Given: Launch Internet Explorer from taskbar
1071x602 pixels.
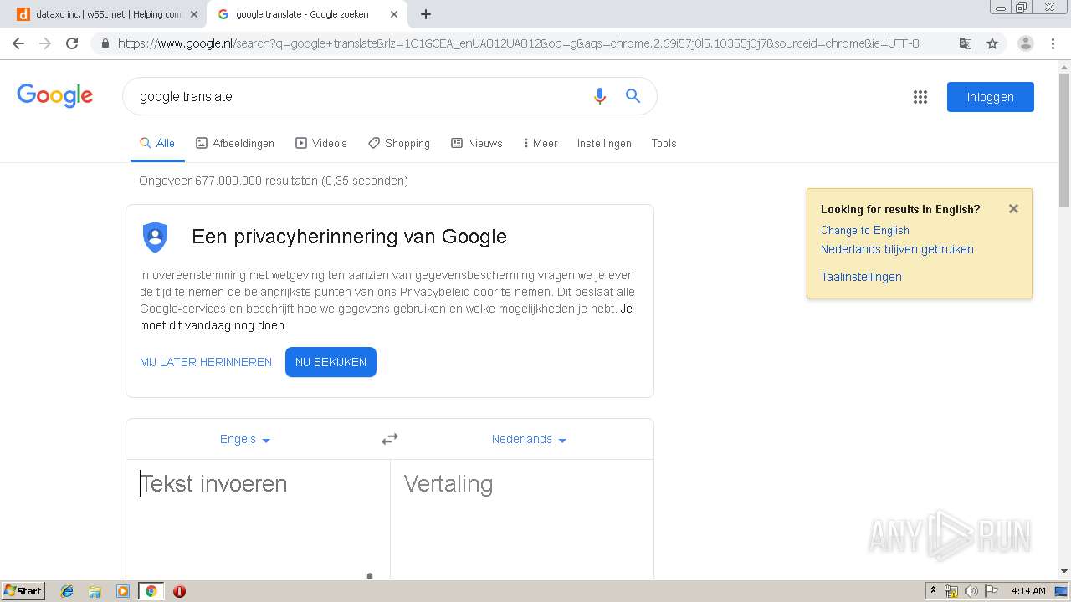Looking at the screenshot, I should pos(67,591).
